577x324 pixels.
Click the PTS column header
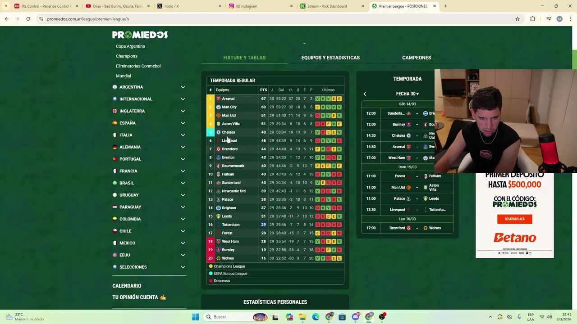coord(263,90)
